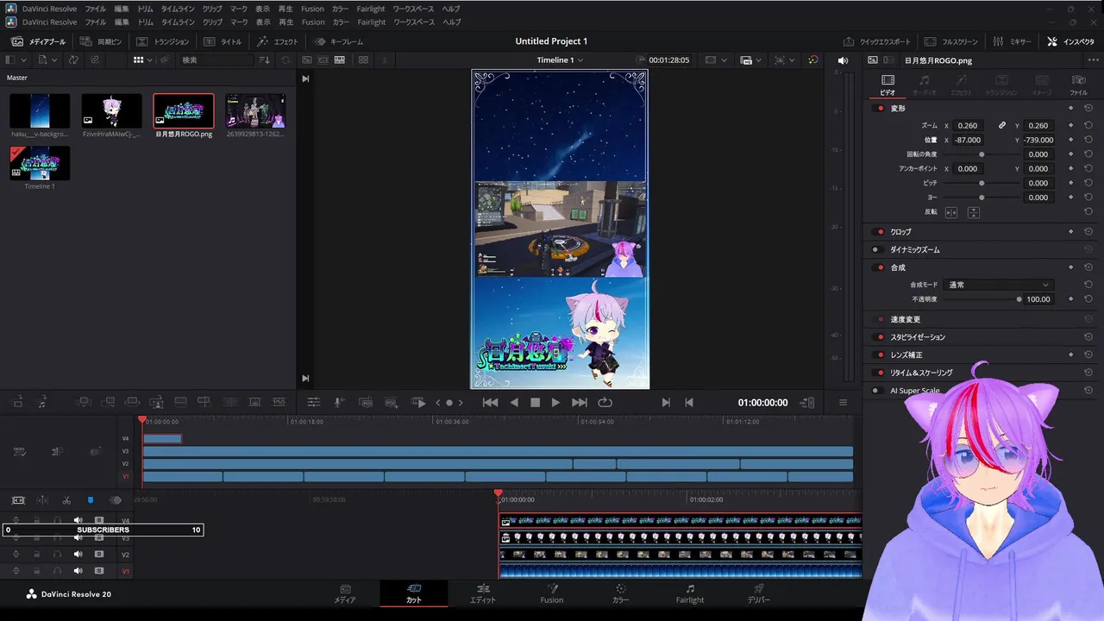
Task: Open the media pool thumbnail view dropdown
Action: pyautogui.click(x=142, y=60)
